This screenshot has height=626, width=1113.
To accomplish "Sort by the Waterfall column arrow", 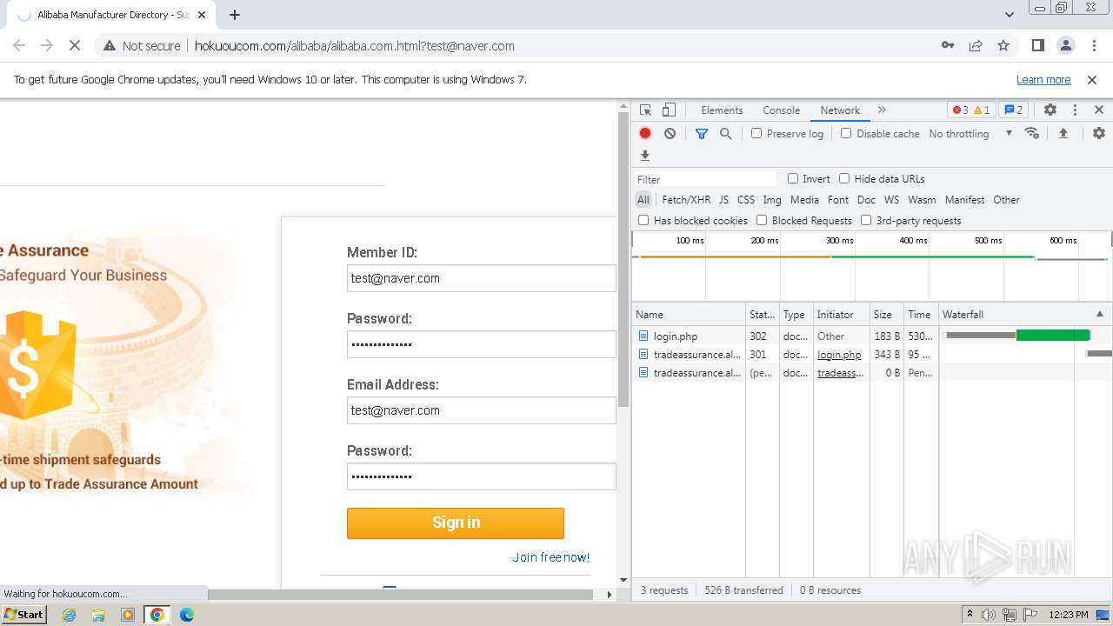I will click(1099, 315).
